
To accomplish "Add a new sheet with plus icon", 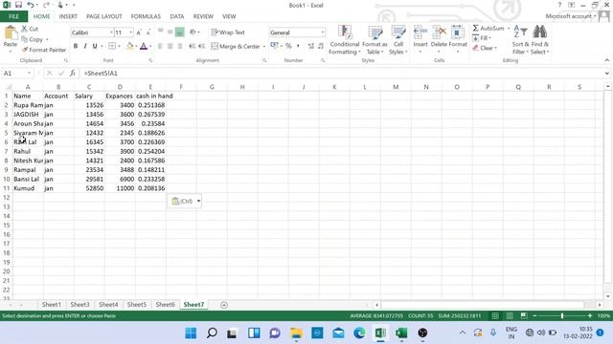I will [x=223, y=305].
